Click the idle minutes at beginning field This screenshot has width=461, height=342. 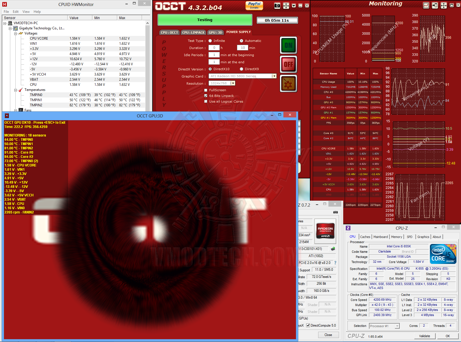click(x=214, y=55)
